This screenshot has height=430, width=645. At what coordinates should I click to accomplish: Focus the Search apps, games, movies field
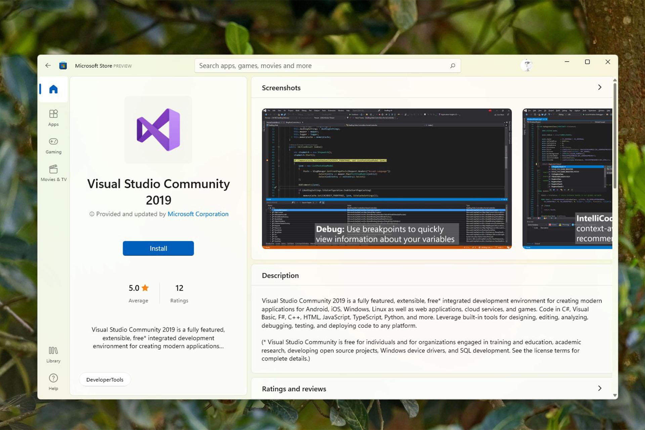coord(328,66)
